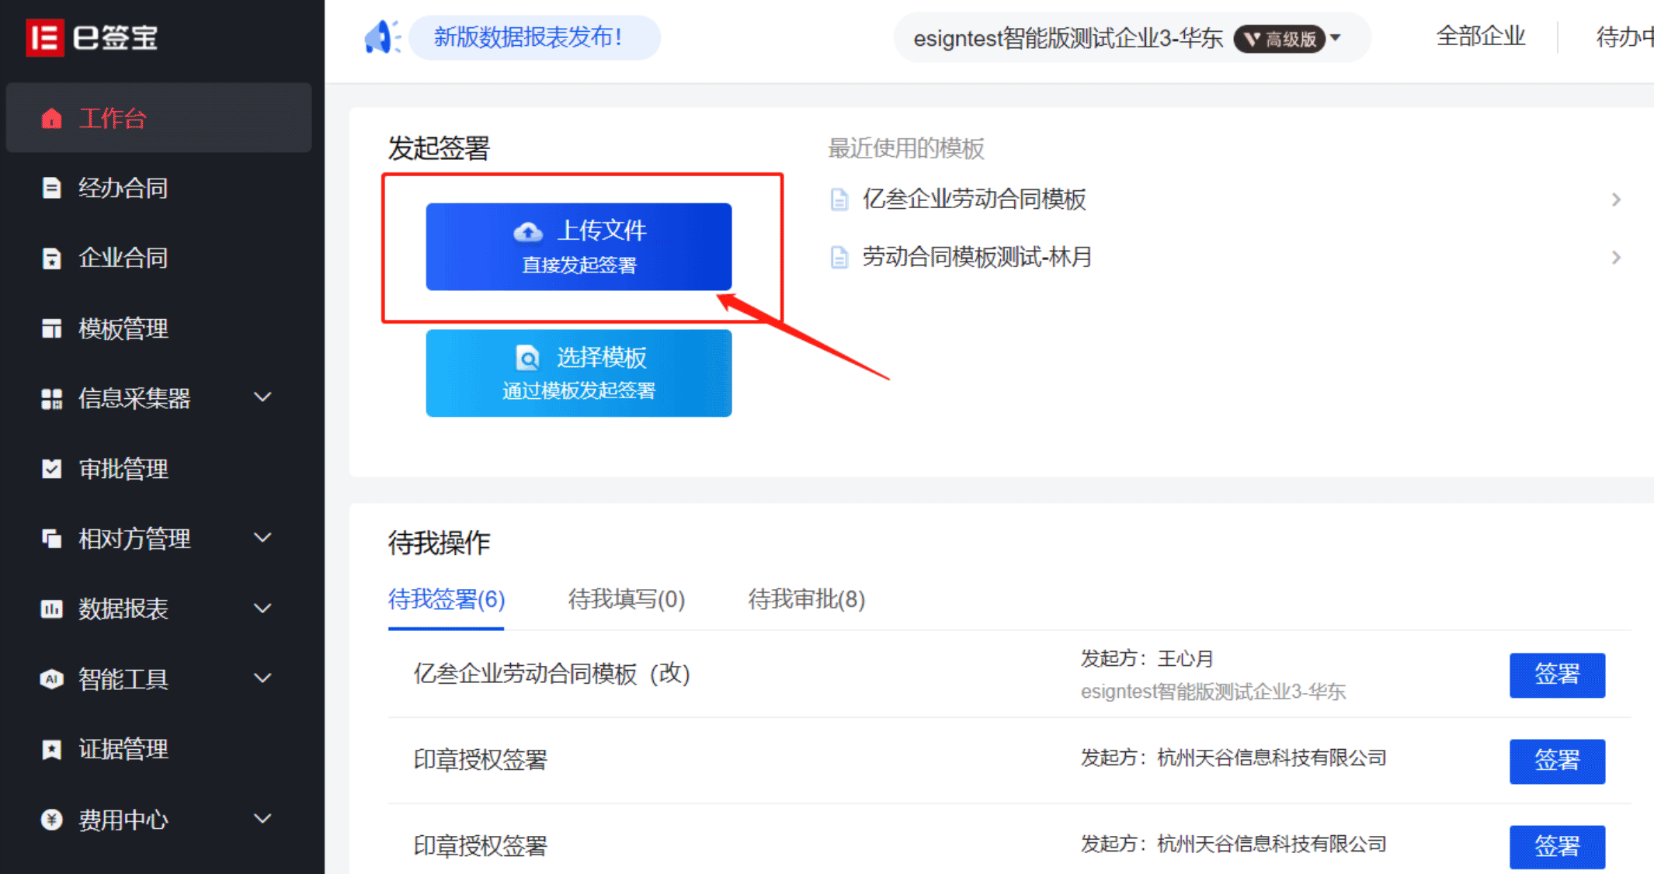Click the 新版数据报表发布! announcement link
Image resolution: width=1654 pixels, height=874 pixels.
tap(535, 37)
